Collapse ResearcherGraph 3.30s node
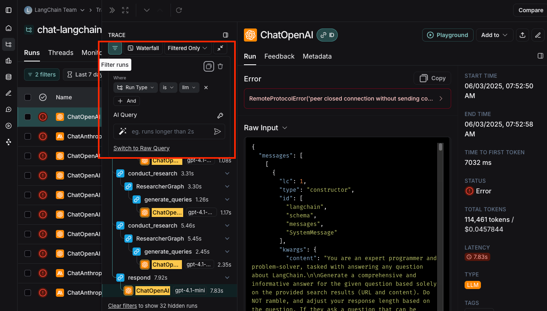Screen dimensions: 547x311 tap(227, 186)
